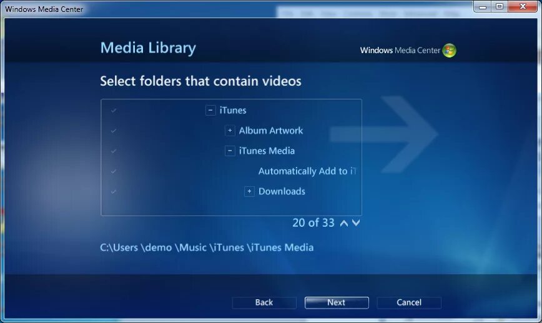Screen dimensions: 542x323
Task: Expand the Album Artwork folder
Action: point(230,131)
